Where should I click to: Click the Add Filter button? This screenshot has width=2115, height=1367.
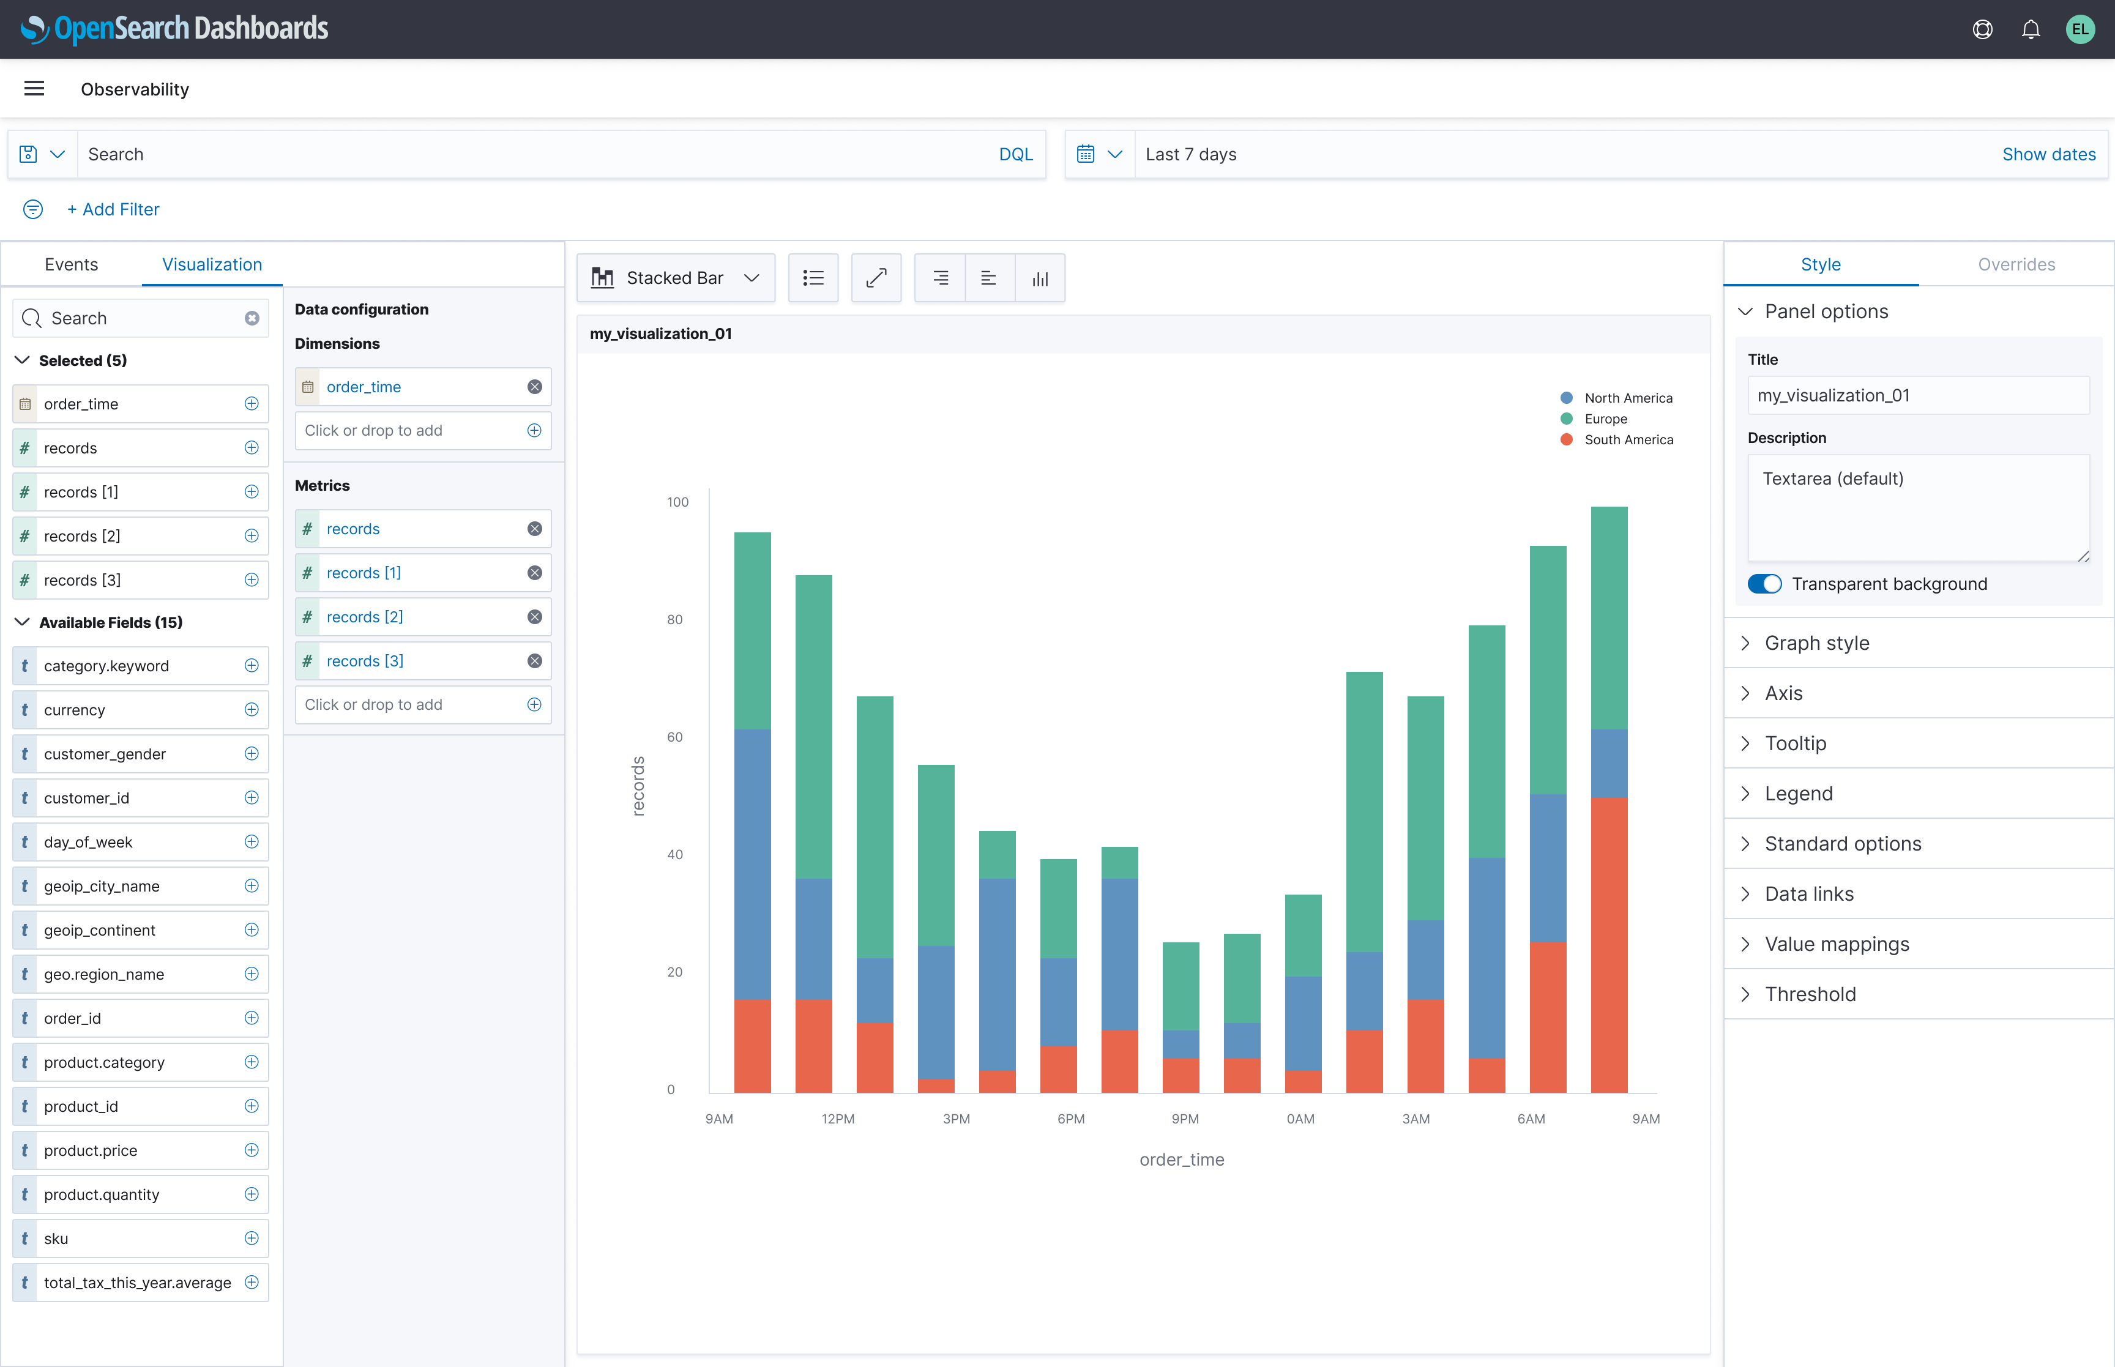114,209
